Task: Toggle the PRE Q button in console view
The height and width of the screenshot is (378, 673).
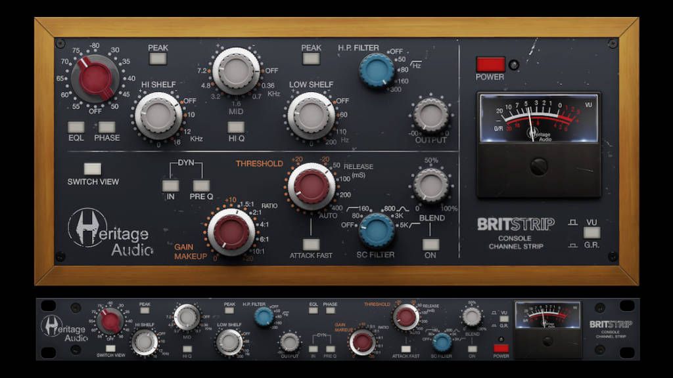Action: click(201, 185)
